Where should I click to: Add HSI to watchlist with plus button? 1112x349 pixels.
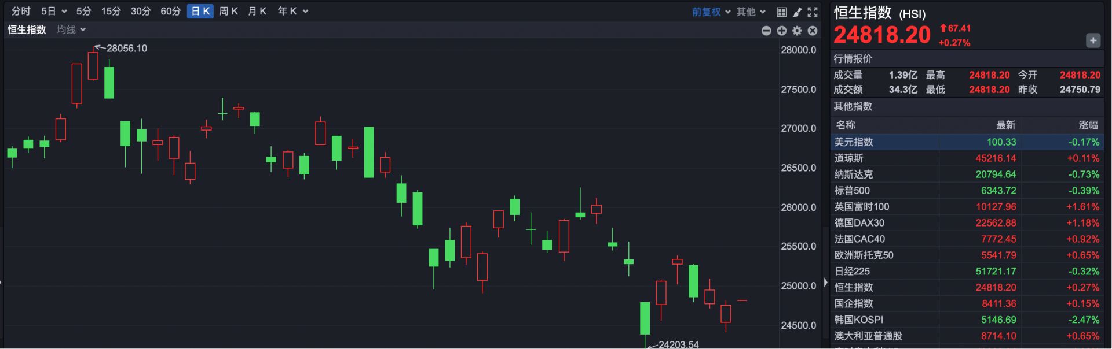click(x=1092, y=40)
